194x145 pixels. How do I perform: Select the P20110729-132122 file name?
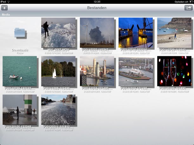(20, 88)
